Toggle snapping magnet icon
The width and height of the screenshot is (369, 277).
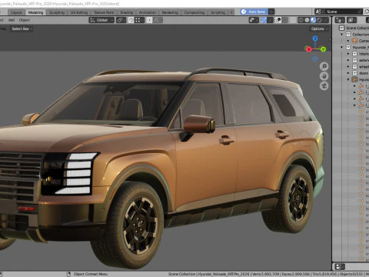coord(131,20)
